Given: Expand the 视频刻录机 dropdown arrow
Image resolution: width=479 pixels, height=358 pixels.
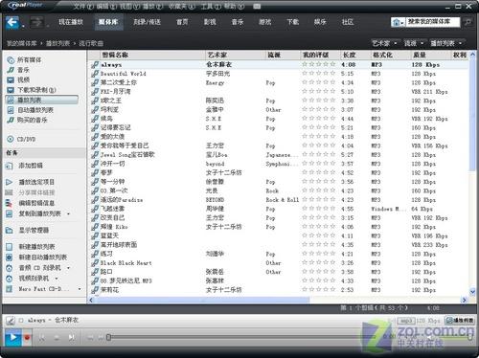Looking at the screenshot, I should 57,279.
